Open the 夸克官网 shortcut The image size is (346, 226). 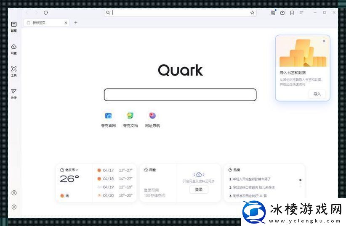pyautogui.click(x=108, y=120)
